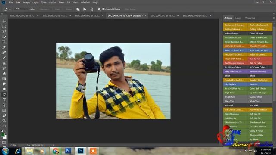Image resolution: width=276 pixels, height=155 pixels.
Task: Select the Rectangular Marquee tool
Action: (x=4, y=26)
